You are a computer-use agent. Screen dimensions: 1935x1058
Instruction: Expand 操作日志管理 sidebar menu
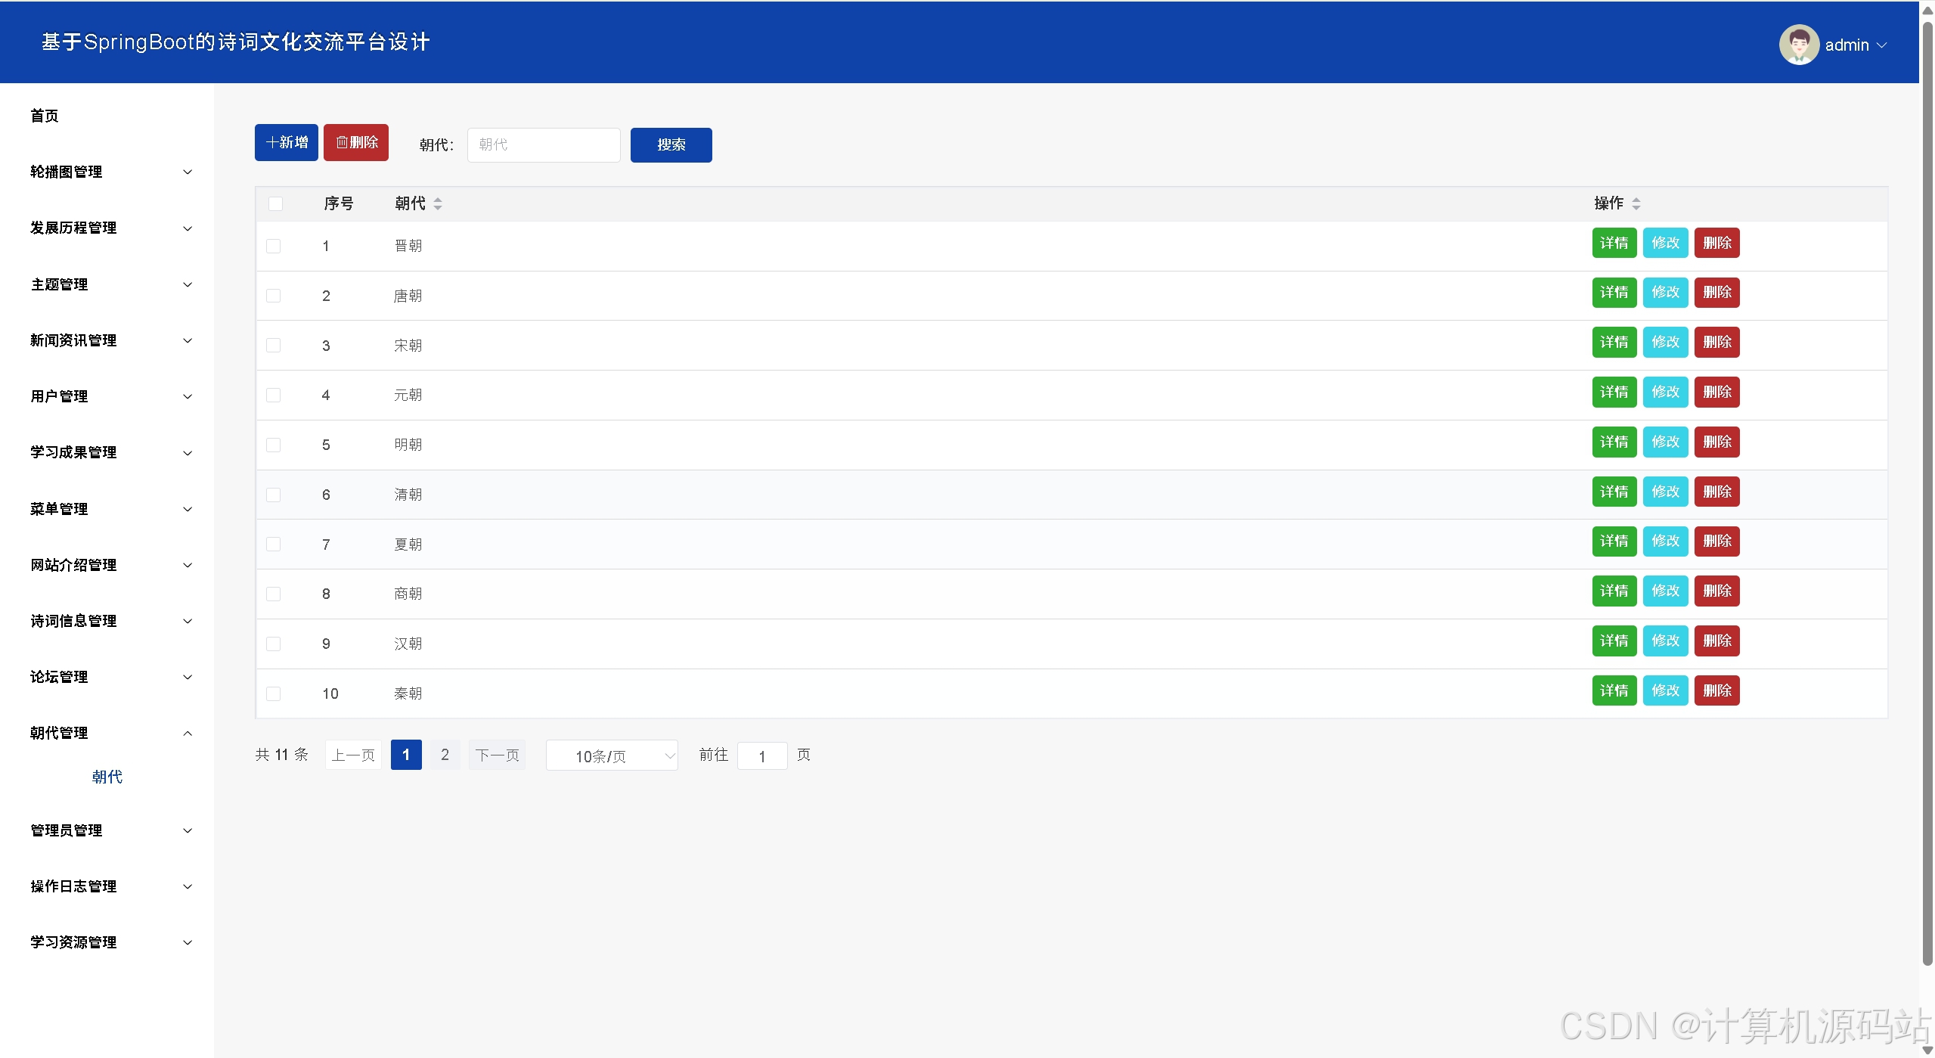pyautogui.click(x=107, y=886)
